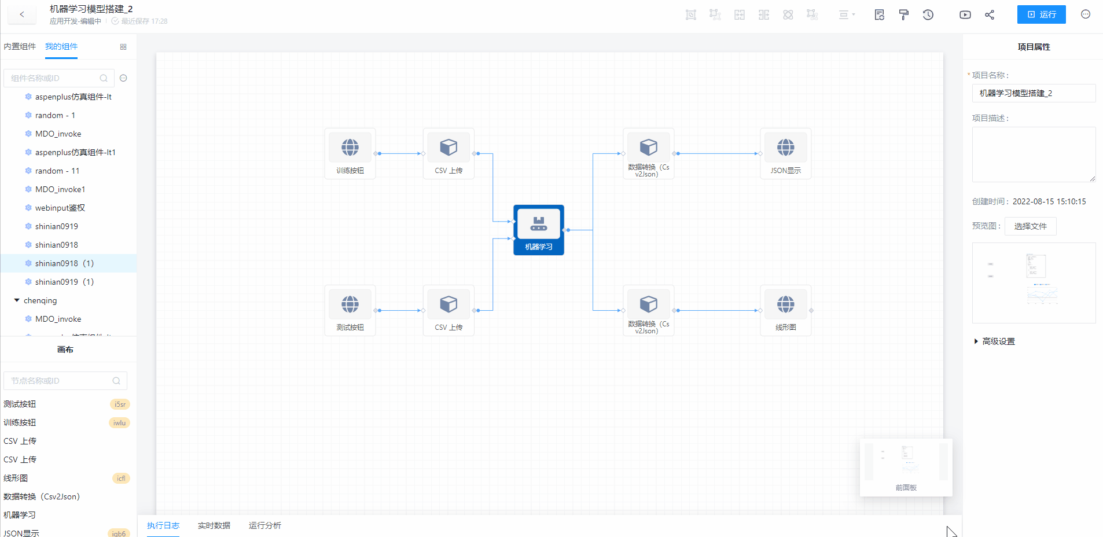Toggle the component grid view icon
Screen dimensions: 1103x537
click(123, 47)
